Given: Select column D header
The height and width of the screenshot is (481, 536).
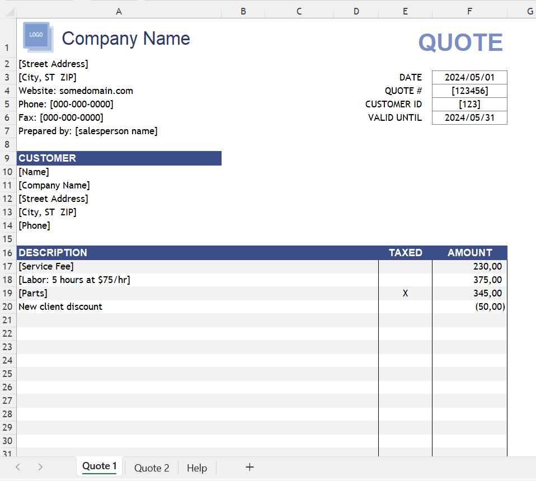Looking at the screenshot, I should [356, 12].
